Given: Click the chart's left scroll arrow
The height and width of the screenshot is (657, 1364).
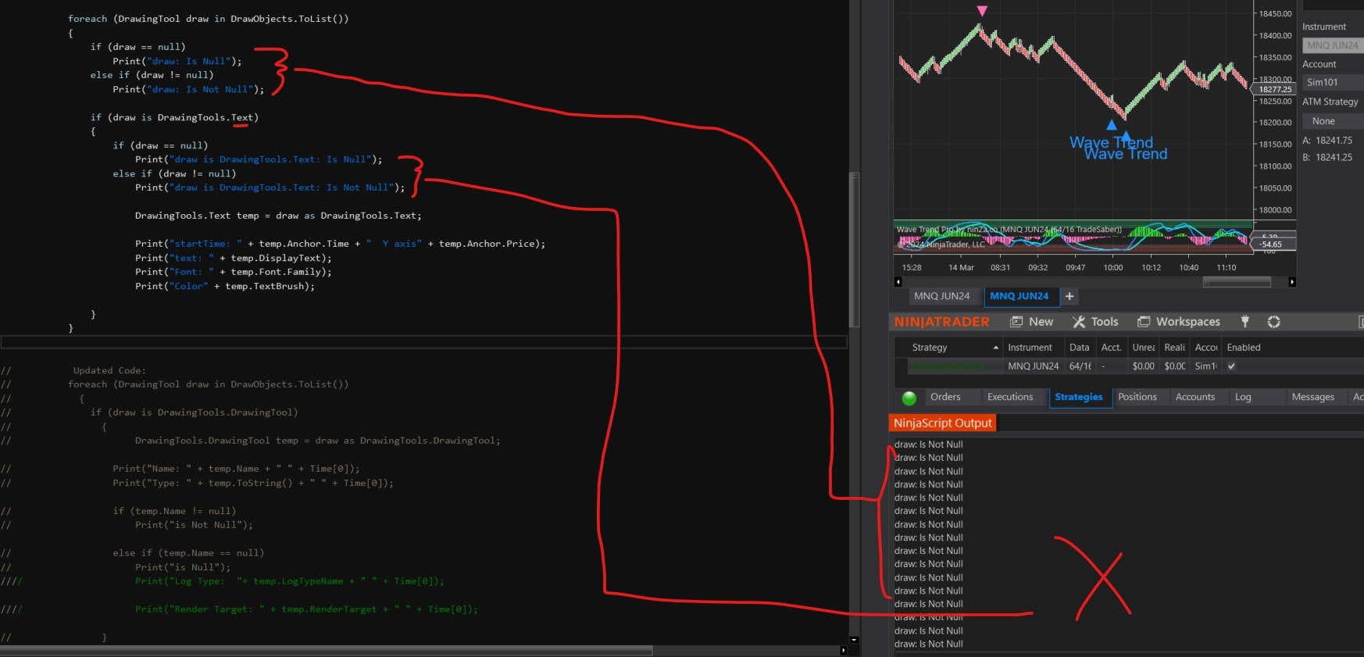Looking at the screenshot, I should pos(898,282).
